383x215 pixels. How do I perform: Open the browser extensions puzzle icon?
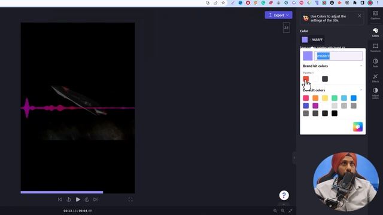[355, 3]
